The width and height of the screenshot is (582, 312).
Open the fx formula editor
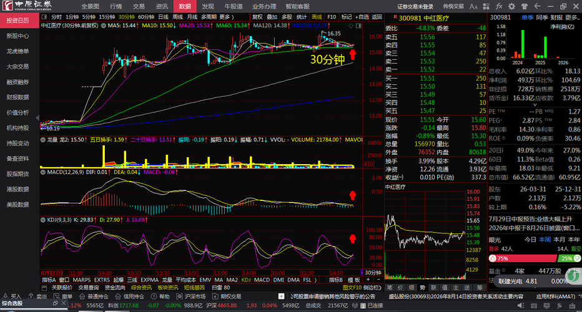[x=499, y=6]
